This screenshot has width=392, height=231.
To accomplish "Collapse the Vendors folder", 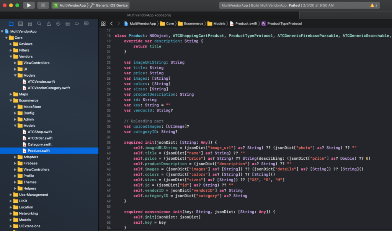I will (11, 57).
